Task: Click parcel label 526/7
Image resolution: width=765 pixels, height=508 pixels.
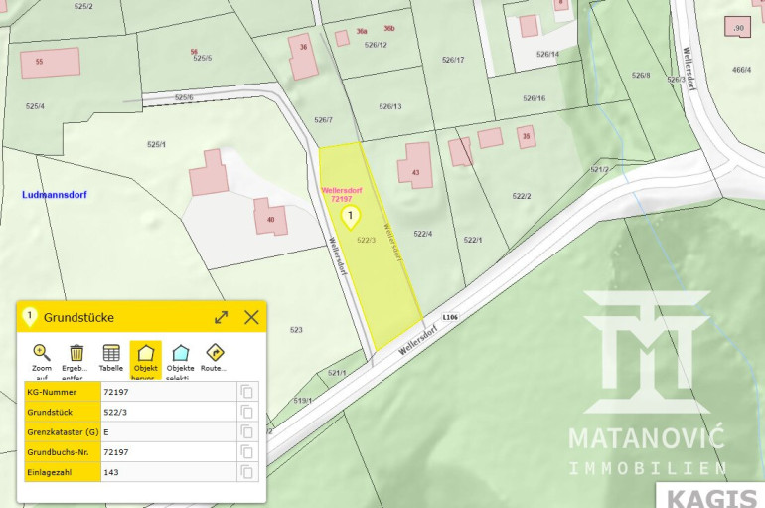Action: (x=324, y=120)
